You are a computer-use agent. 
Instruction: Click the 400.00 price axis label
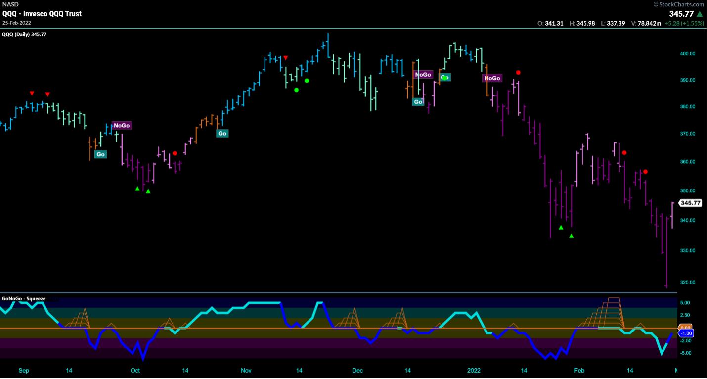pyautogui.click(x=688, y=54)
